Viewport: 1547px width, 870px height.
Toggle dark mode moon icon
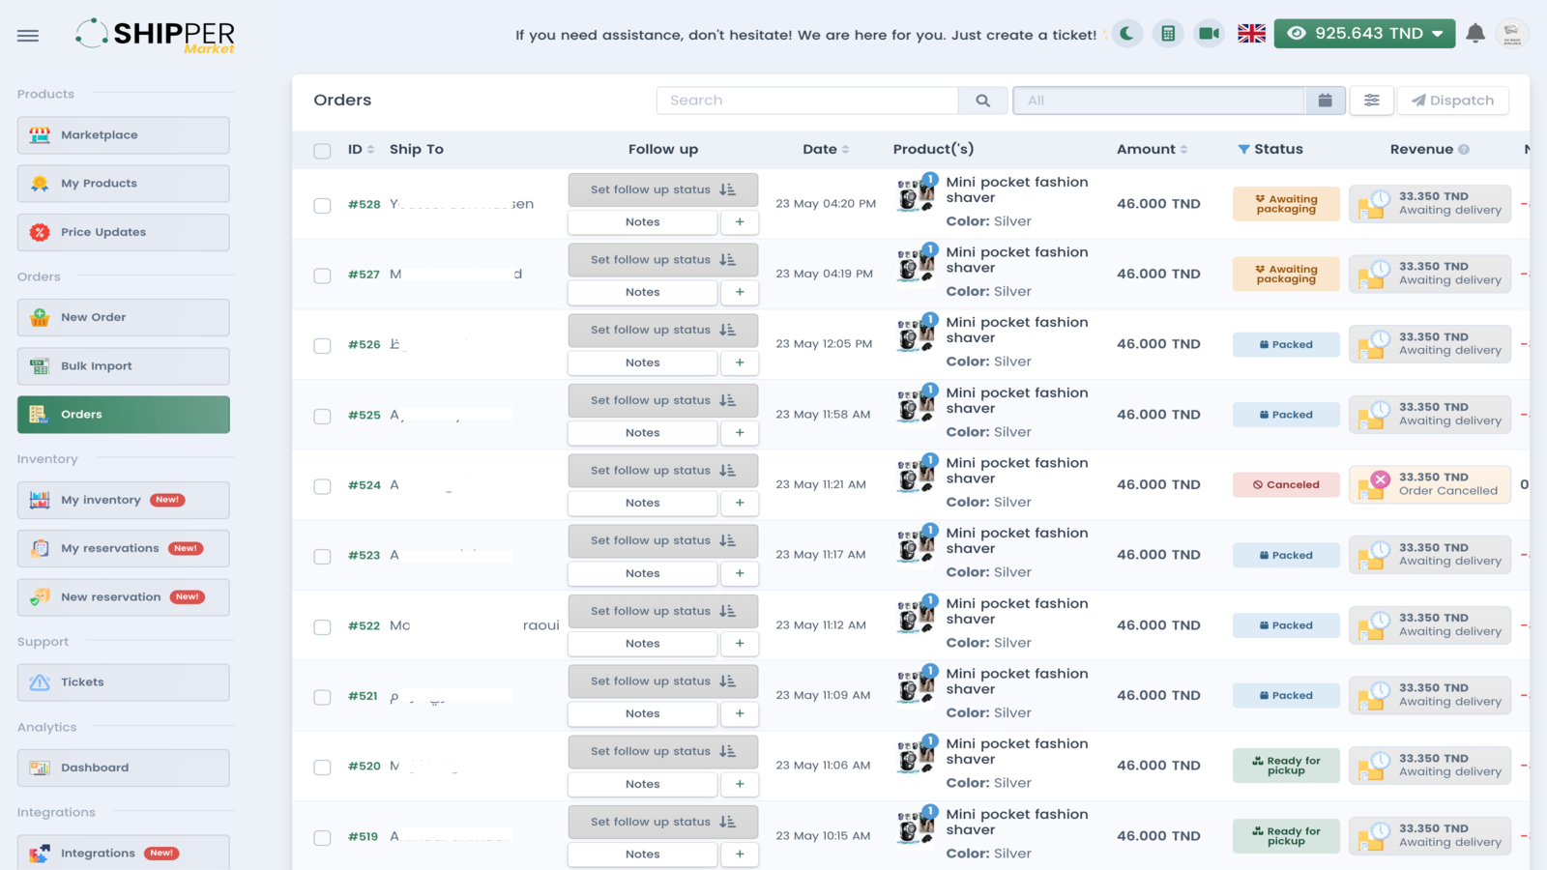(1127, 34)
